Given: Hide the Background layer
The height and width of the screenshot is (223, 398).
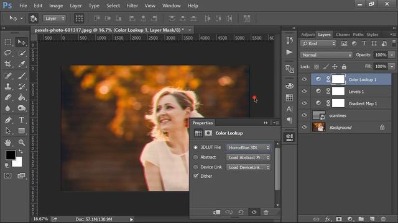Looking at the screenshot, I should (x=304, y=127).
